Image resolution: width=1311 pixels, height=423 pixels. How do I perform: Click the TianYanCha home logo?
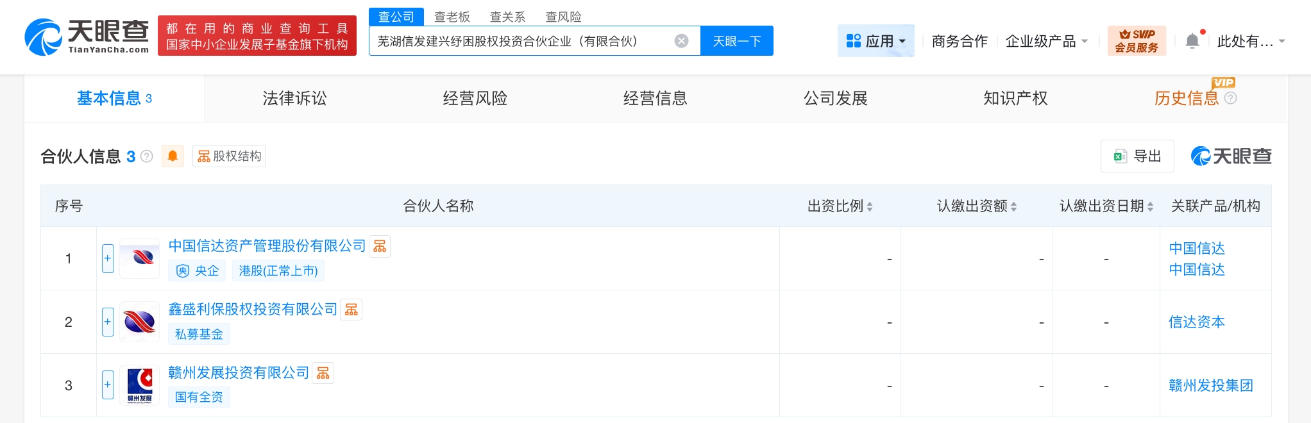[x=87, y=37]
